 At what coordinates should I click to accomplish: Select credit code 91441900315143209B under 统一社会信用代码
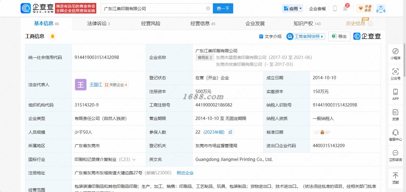coord(97,57)
